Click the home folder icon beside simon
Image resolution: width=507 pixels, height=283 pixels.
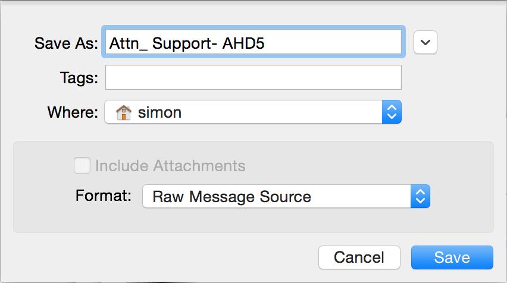click(x=123, y=112)
